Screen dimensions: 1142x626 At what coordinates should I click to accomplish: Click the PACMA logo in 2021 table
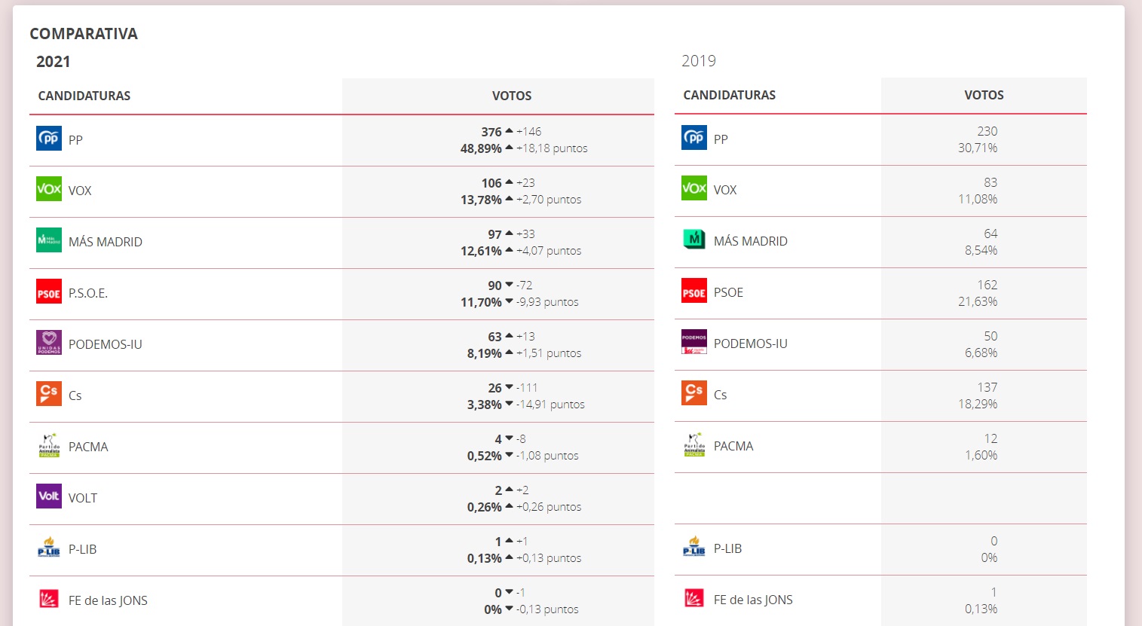point(49,445)
